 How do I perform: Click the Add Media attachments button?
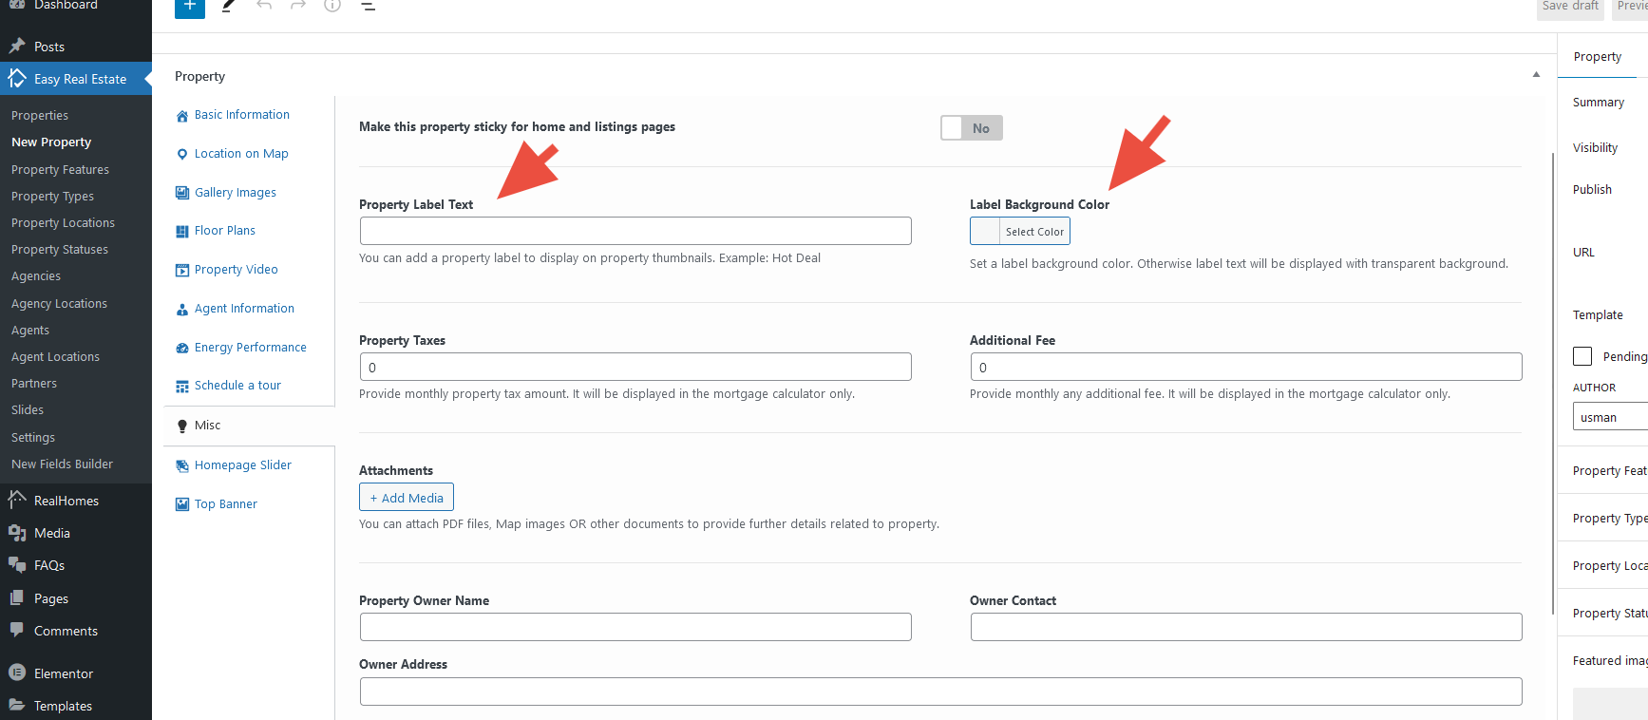tap(407, 498)
